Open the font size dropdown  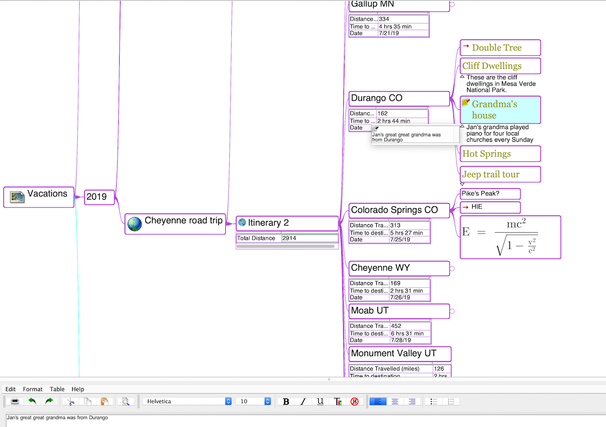click(255, 401)
